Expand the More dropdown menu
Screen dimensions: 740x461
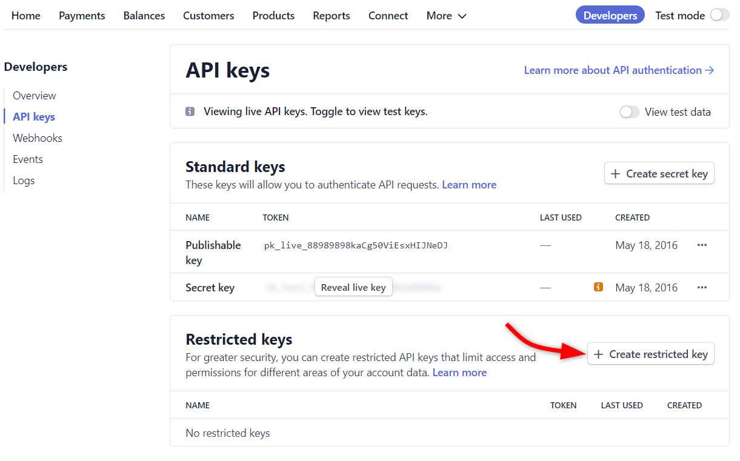446,16
